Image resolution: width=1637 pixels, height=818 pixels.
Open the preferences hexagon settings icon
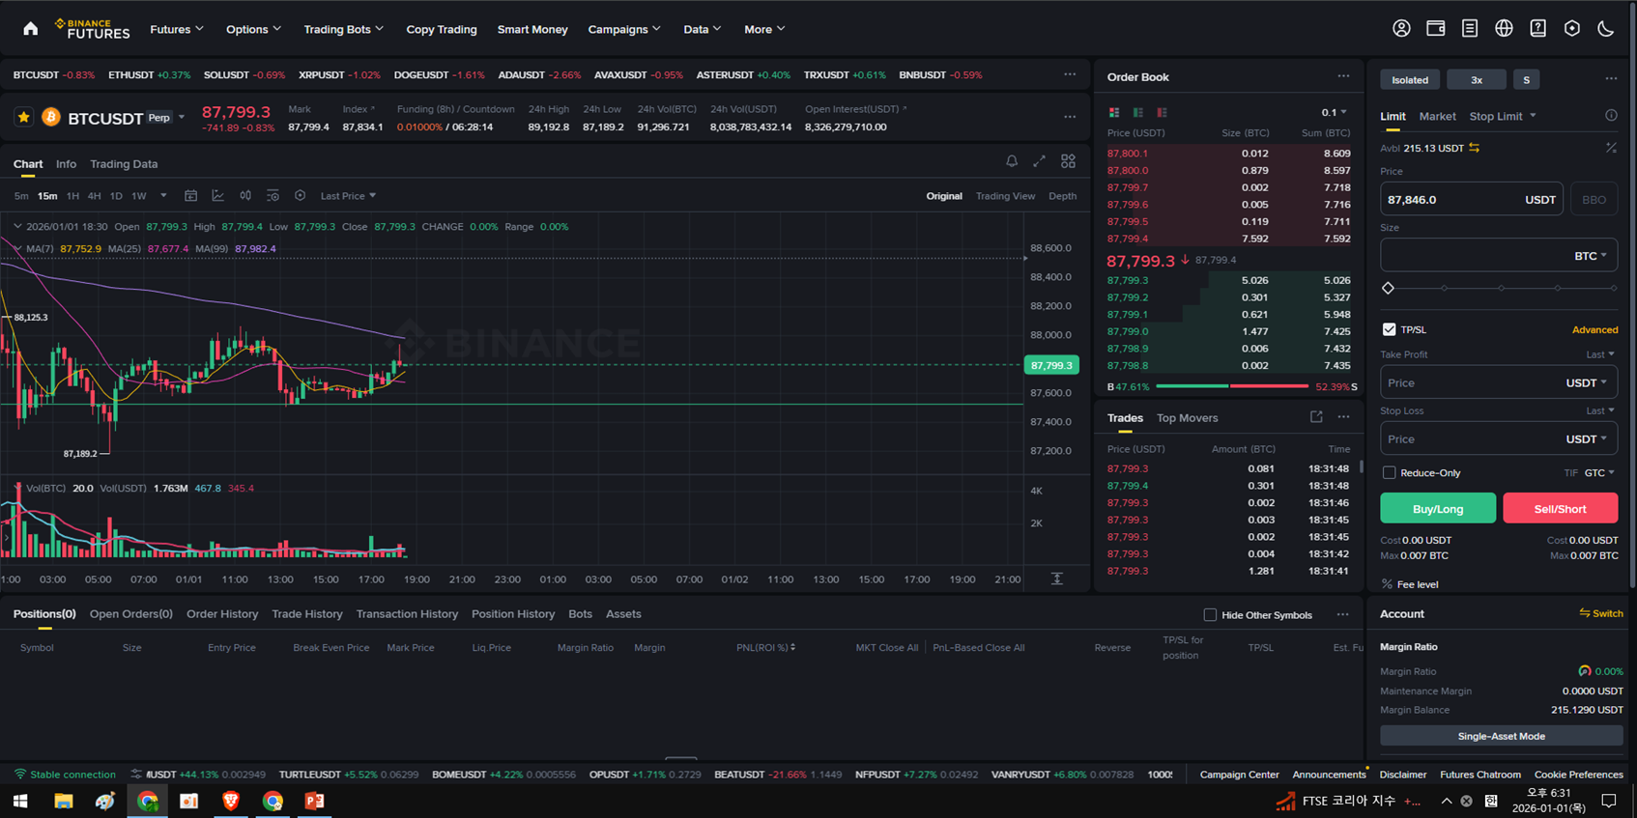coord(1572,29)
